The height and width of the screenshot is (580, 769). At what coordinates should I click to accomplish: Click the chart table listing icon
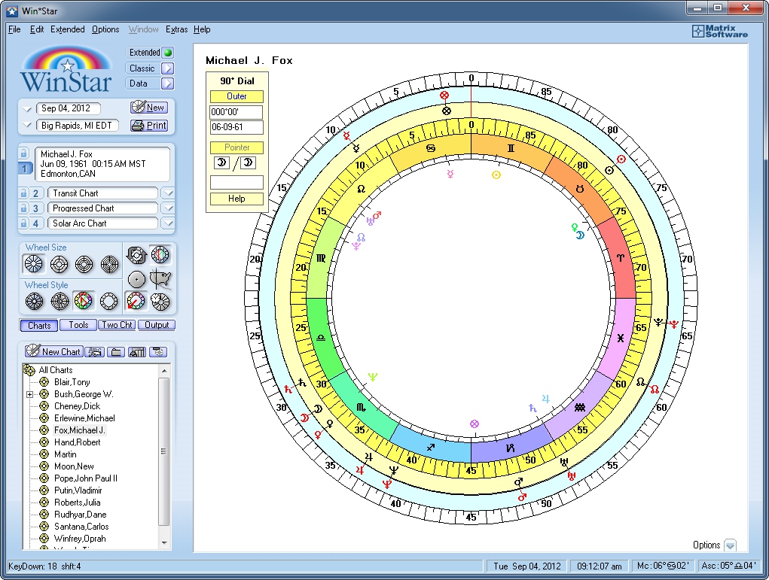tap(137, 352)
